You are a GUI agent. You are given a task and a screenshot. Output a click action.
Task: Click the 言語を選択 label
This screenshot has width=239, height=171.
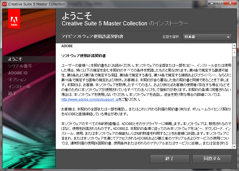[x=172, y=37]
